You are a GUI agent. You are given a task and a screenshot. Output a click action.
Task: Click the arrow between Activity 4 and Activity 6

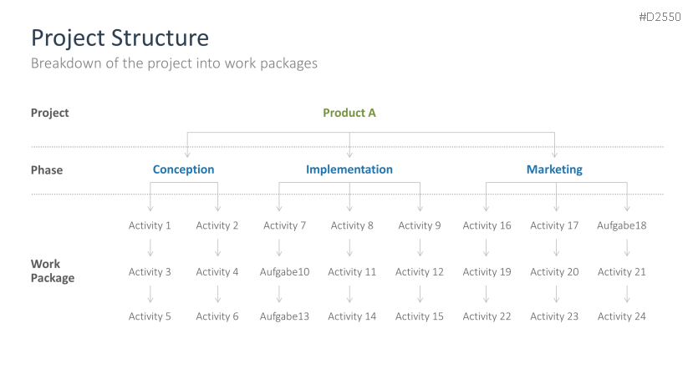(x=218, y=294)
